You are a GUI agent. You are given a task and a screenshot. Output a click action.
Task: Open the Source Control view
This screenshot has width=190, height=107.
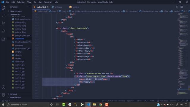pyautogui.click(x=3, y=23)
